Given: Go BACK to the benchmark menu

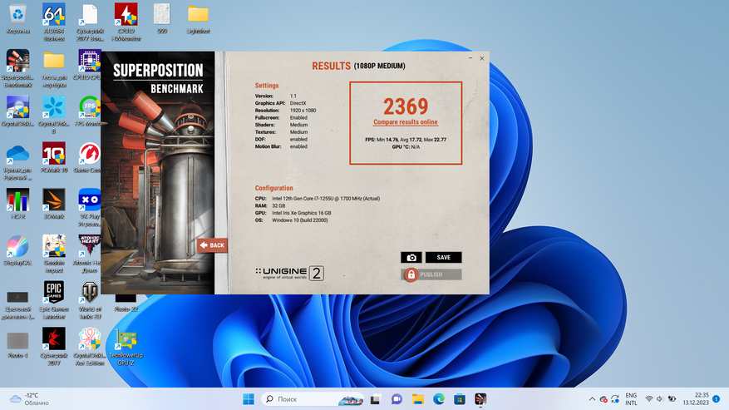Looking at the screenshot, I should pyautogui.click(x=212, y=245).
